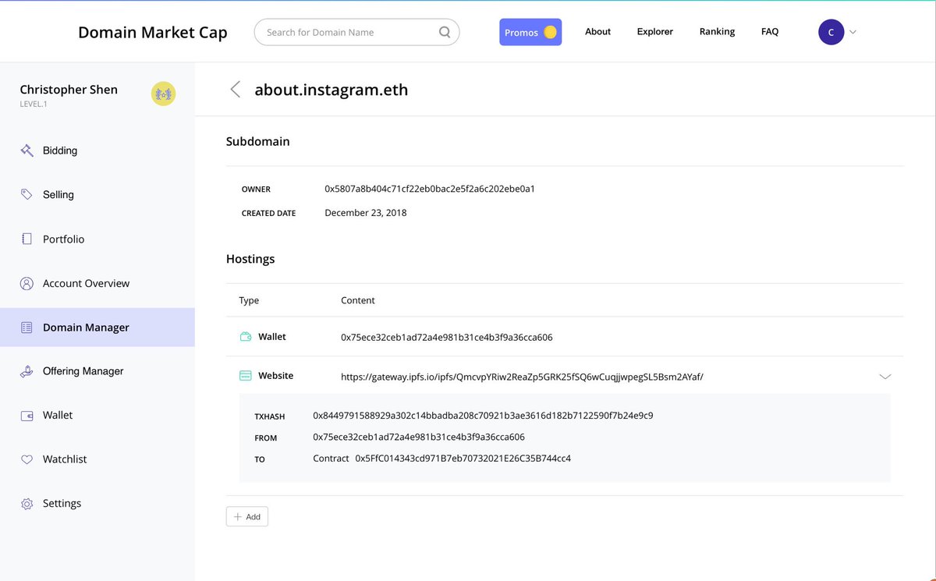Screen dimensions: 936x581
Task: Open the Portfolio menu item
Action: (x=63, y=239)
